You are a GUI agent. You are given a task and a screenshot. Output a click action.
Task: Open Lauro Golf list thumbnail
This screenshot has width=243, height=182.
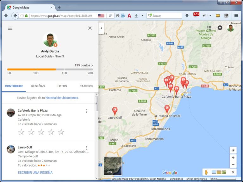tap(11, 149)
